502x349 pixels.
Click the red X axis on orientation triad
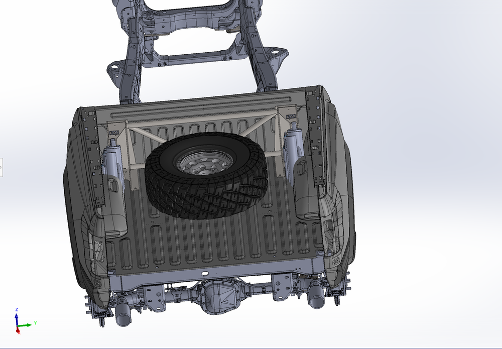(18, 330)
